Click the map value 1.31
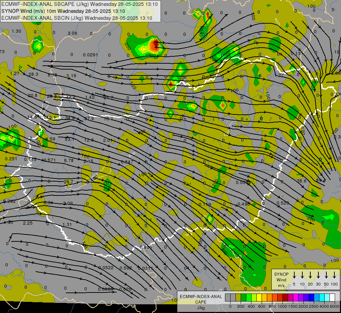341x313 pixels. tap(67, 224)
